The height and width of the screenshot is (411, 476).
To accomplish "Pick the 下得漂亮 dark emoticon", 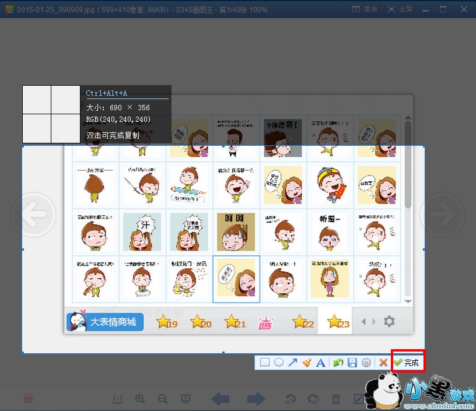I will [283, 138].
